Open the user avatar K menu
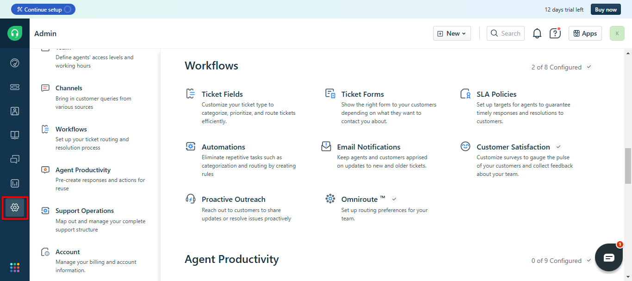The height and width of the screenshot is (281, 632). click(x=617, y=33)
